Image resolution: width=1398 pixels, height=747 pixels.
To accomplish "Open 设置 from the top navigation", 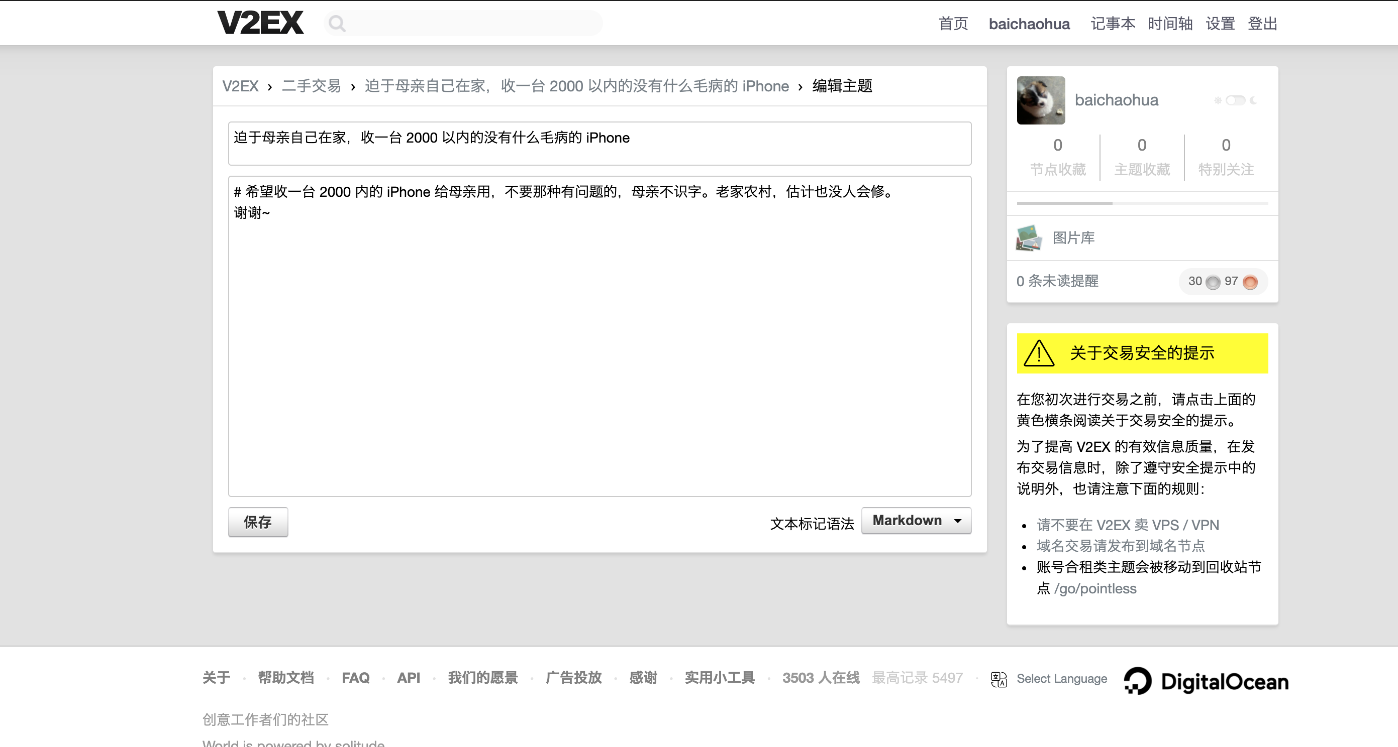I will tap(1220, 24).
